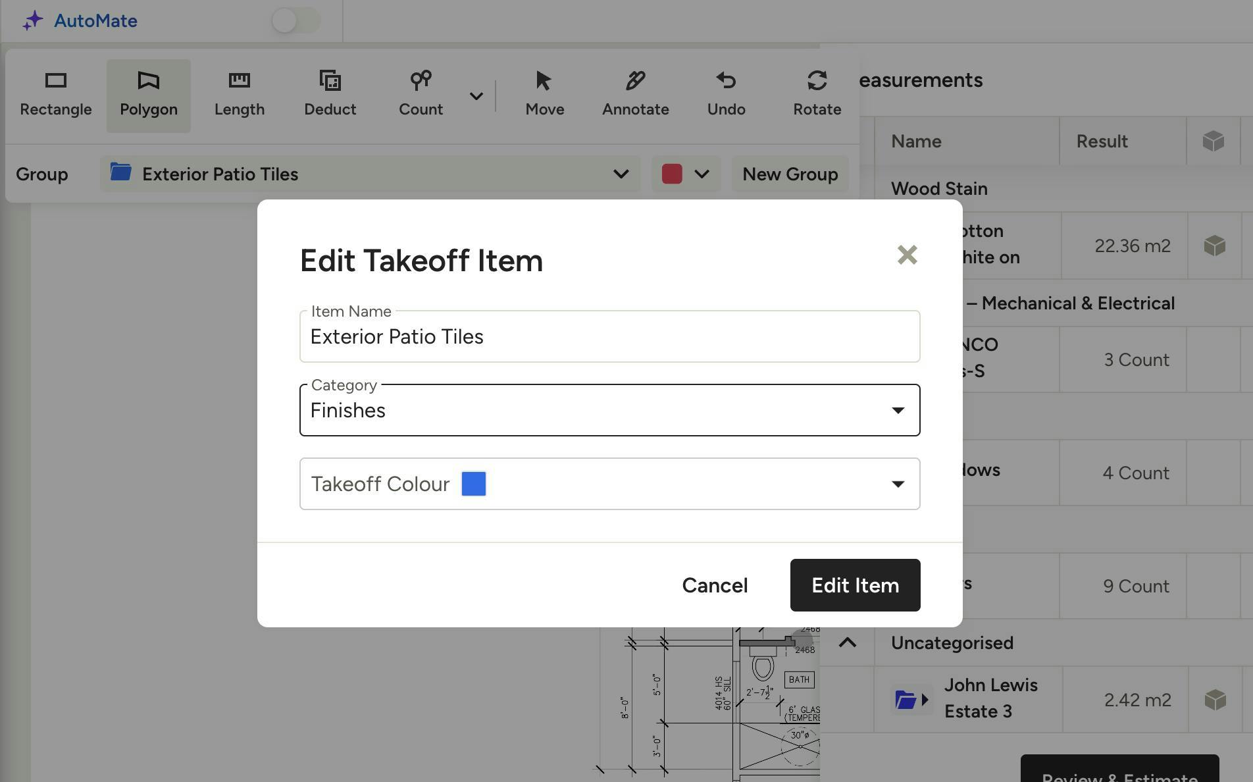1253x782 pixels.
Task: Open the Group dropdown showing Exterior Patio Tiles
Action: tap(371, 174)
